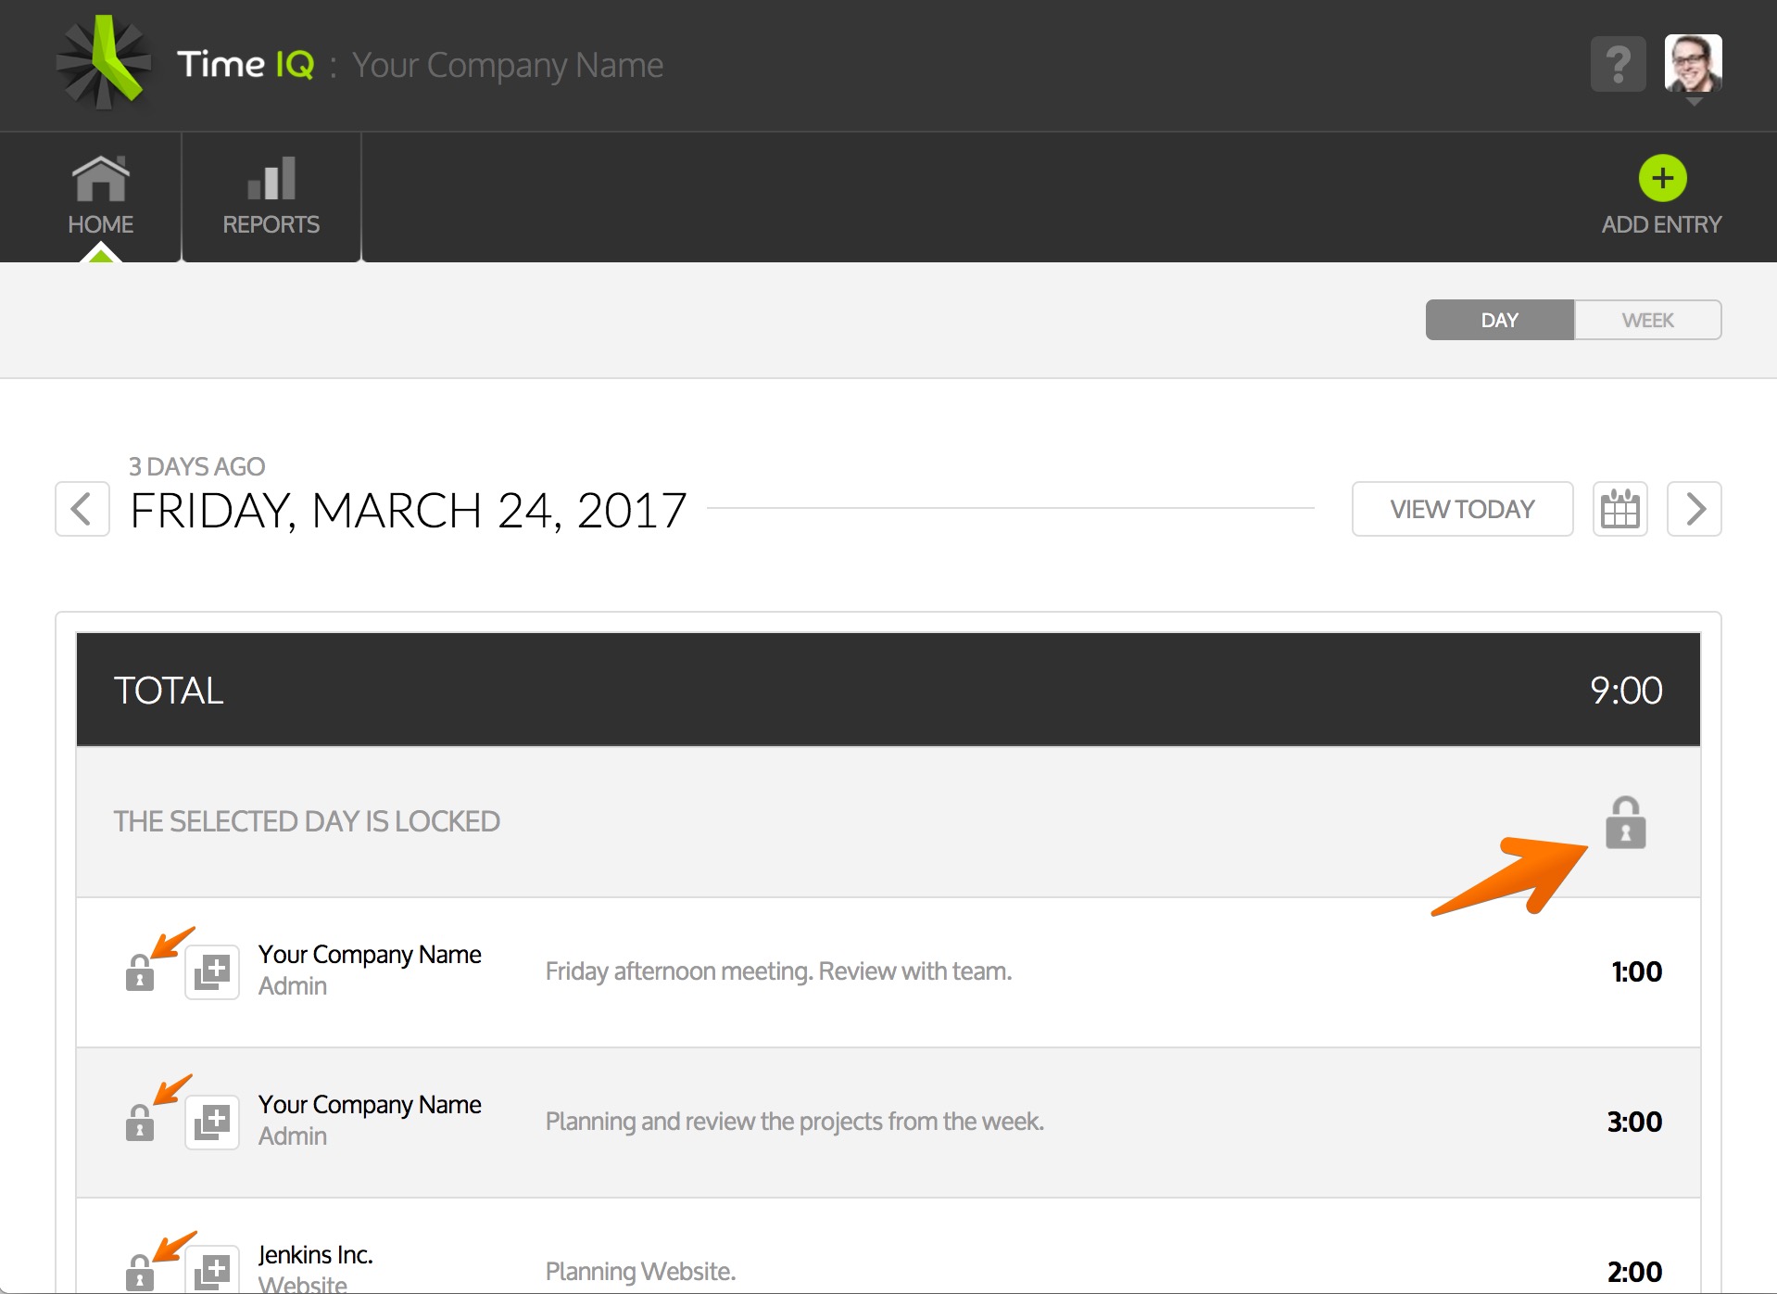Click 'The selected day is locked' message
Viewport: 1777px width, 1294px height.
click(x=307, y=821)
